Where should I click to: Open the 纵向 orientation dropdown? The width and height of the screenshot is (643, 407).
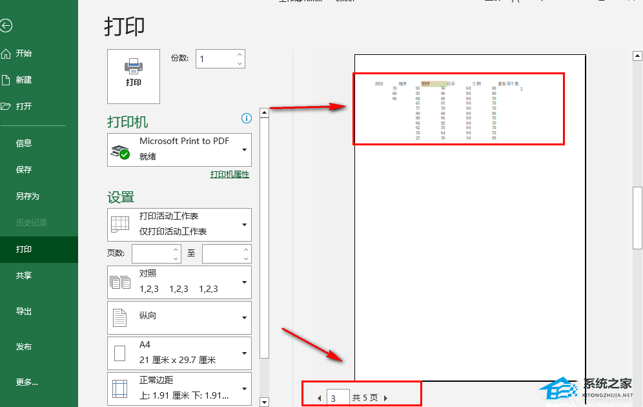tap(179, 318)
